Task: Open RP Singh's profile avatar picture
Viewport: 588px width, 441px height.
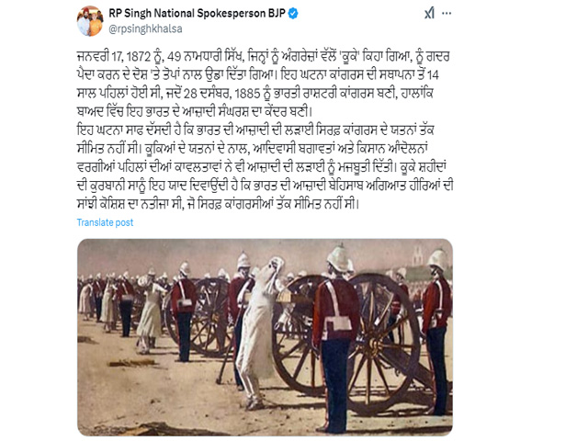Action: (x=90, y=21)
